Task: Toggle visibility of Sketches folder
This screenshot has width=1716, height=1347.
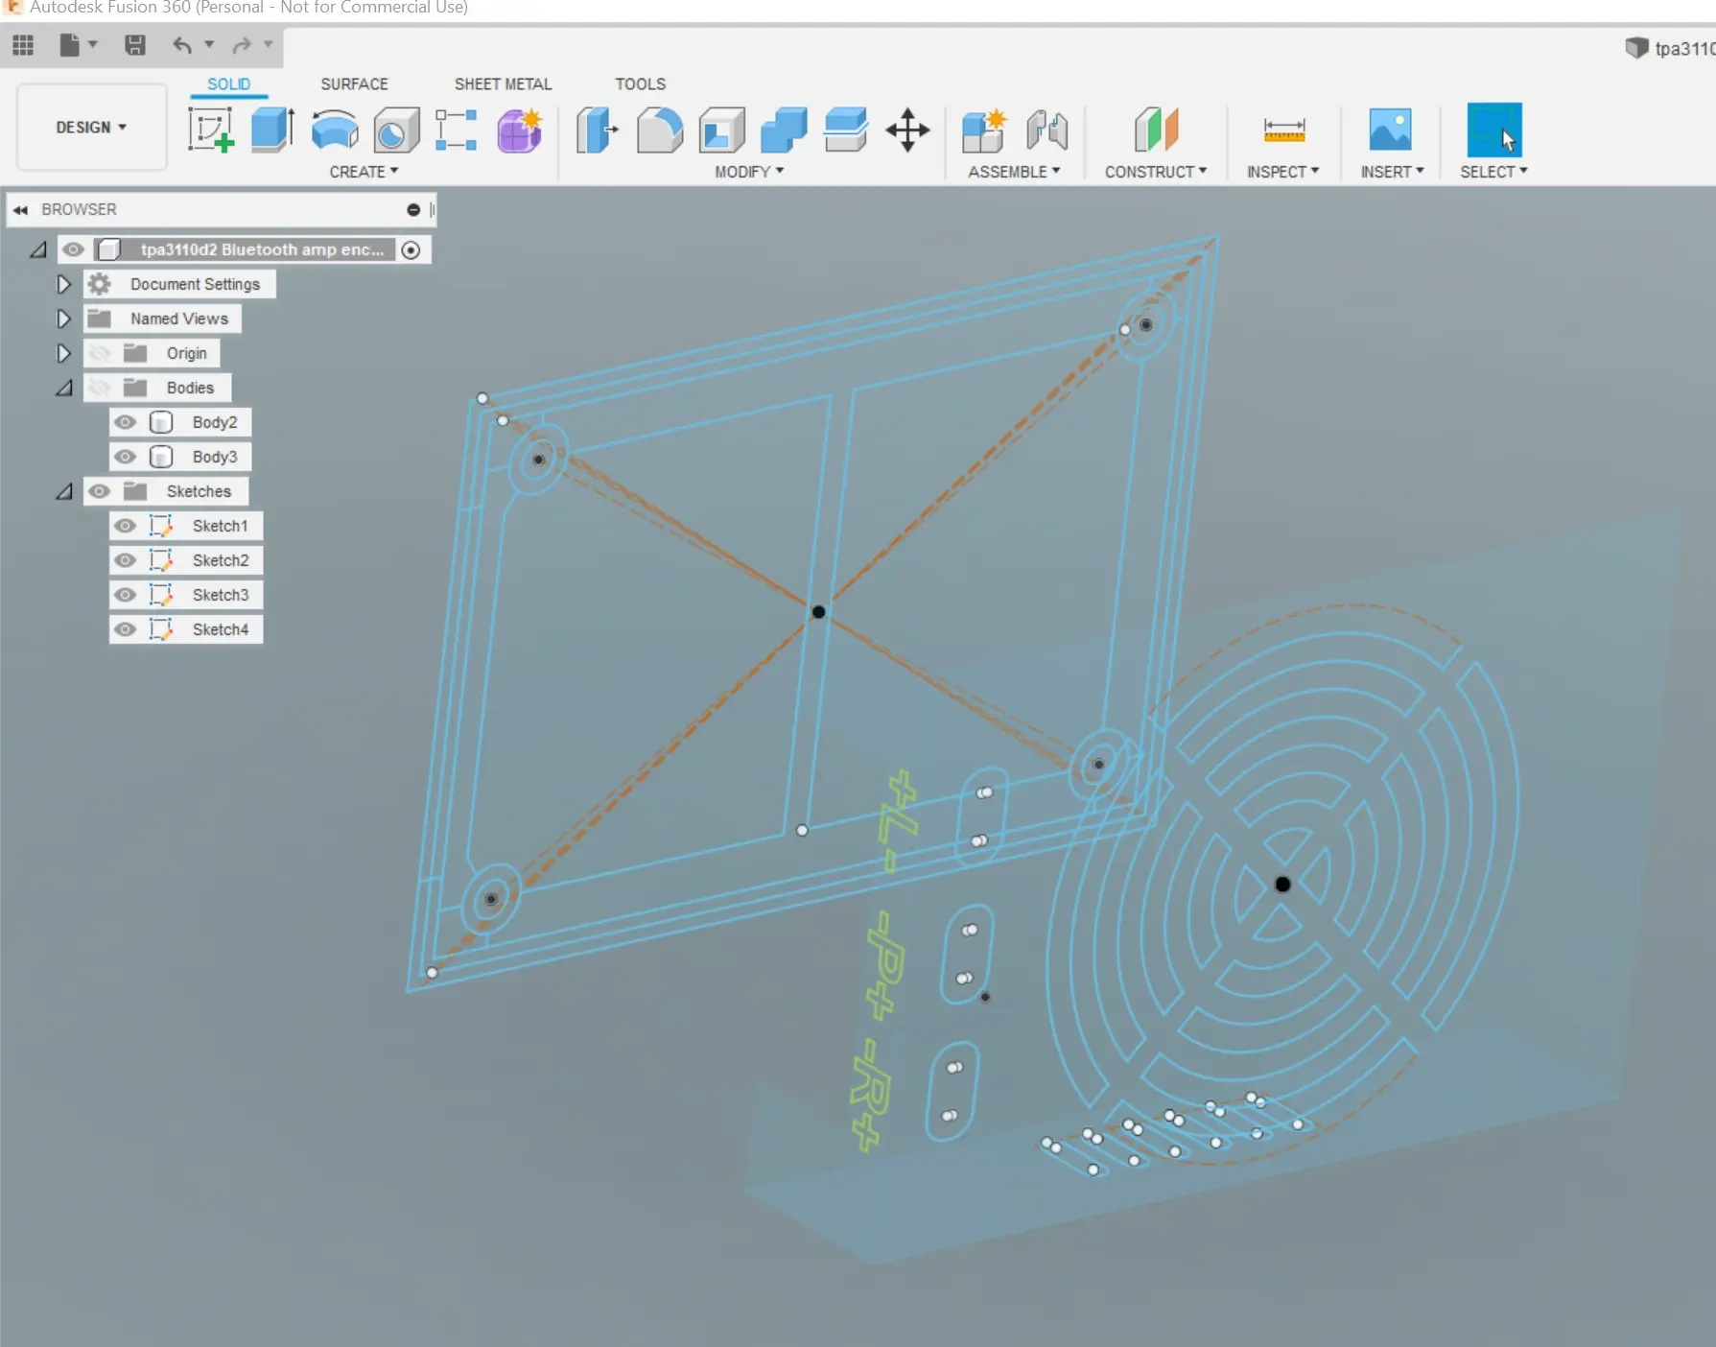Action: (x=99, y=491)
